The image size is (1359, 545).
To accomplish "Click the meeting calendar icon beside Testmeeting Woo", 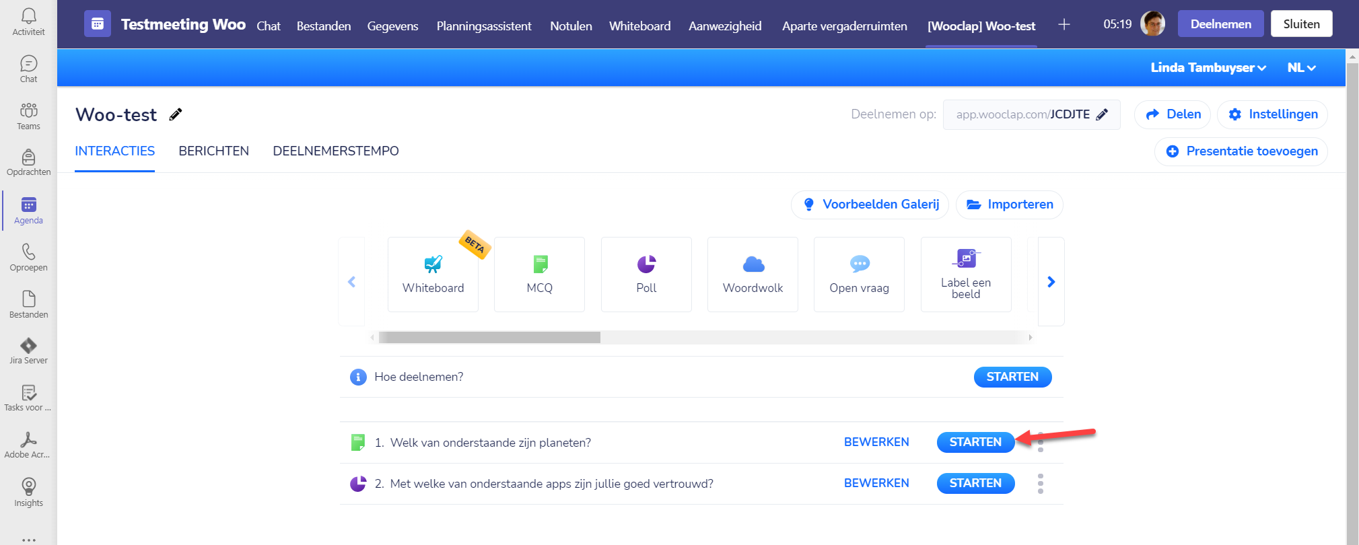I will (98, 24).
